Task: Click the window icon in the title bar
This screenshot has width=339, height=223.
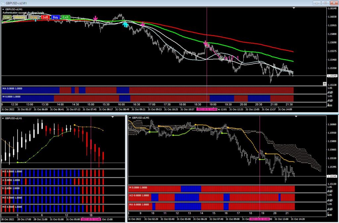Action: tap(3, 3)
